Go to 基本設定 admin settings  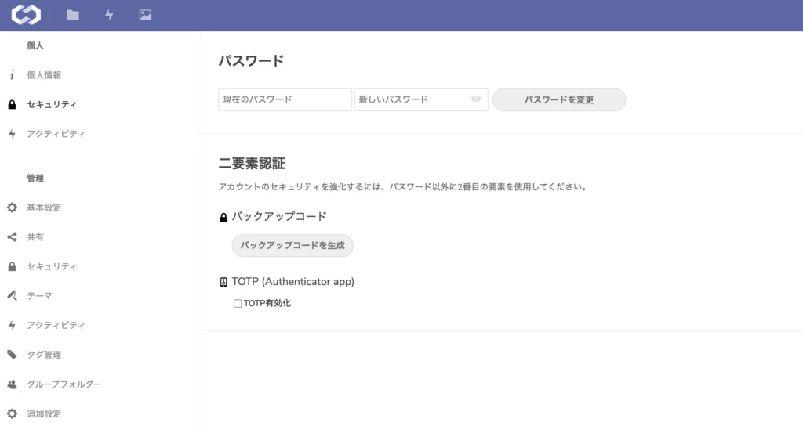[x=44, y=207]
